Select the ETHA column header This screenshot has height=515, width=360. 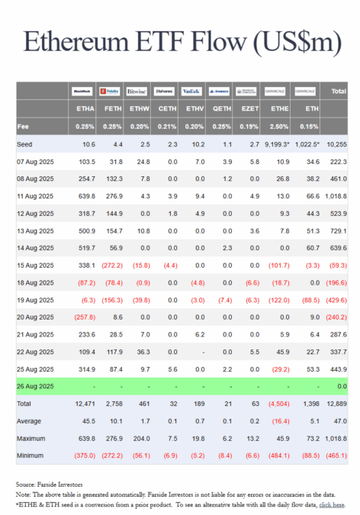85,108
